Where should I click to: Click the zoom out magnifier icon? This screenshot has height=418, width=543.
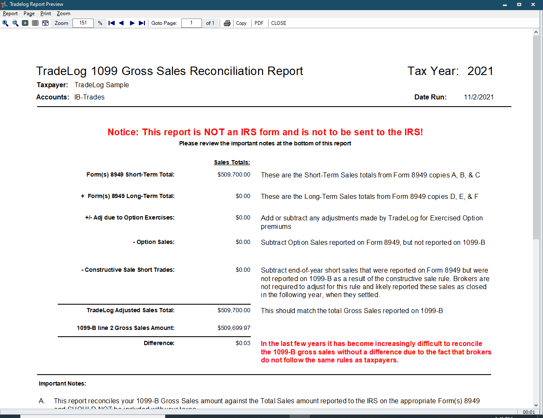pos(15,23)
